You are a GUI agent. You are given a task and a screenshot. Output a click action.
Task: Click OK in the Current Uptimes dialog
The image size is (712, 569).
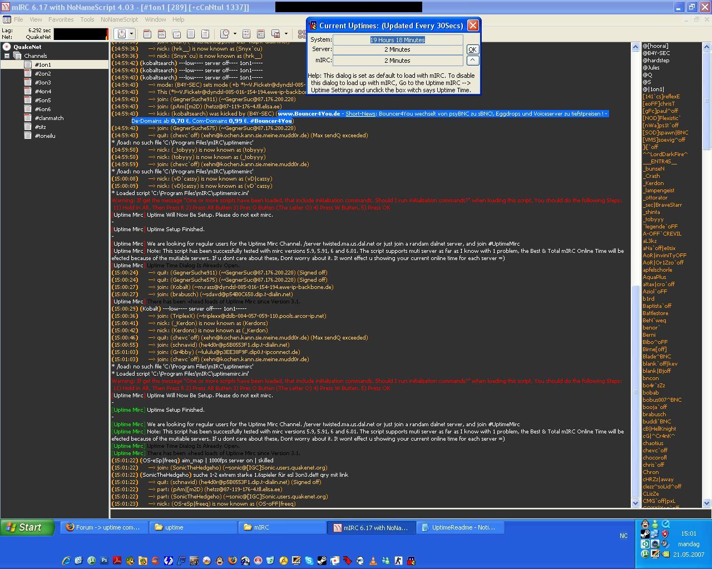[472, 49]
